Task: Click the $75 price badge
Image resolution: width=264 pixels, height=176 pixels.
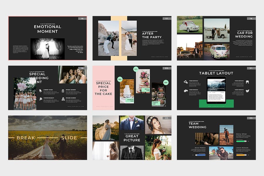Action: [136, 69]
